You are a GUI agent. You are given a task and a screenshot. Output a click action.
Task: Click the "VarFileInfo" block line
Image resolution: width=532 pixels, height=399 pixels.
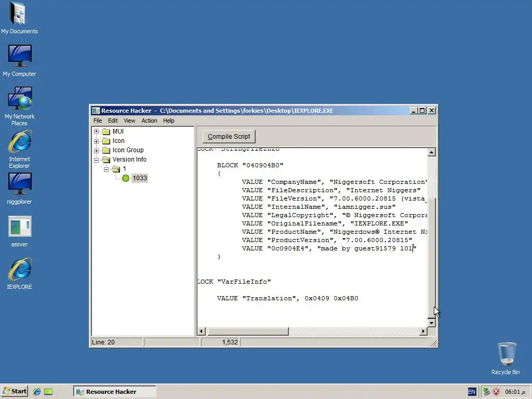point(234,282)
